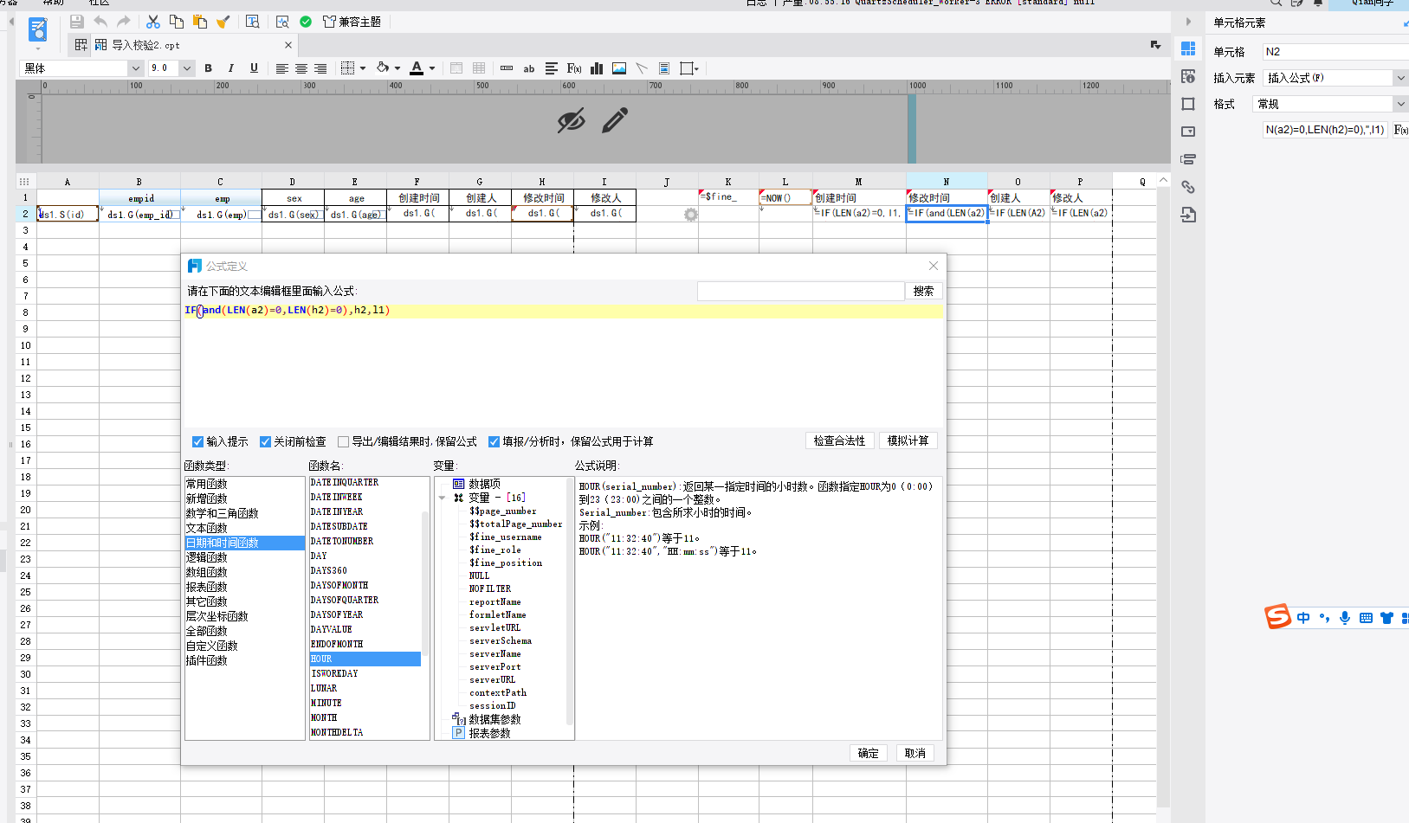
Task: Click the slash line toolbar icon
Action: (x=642, y=68)
